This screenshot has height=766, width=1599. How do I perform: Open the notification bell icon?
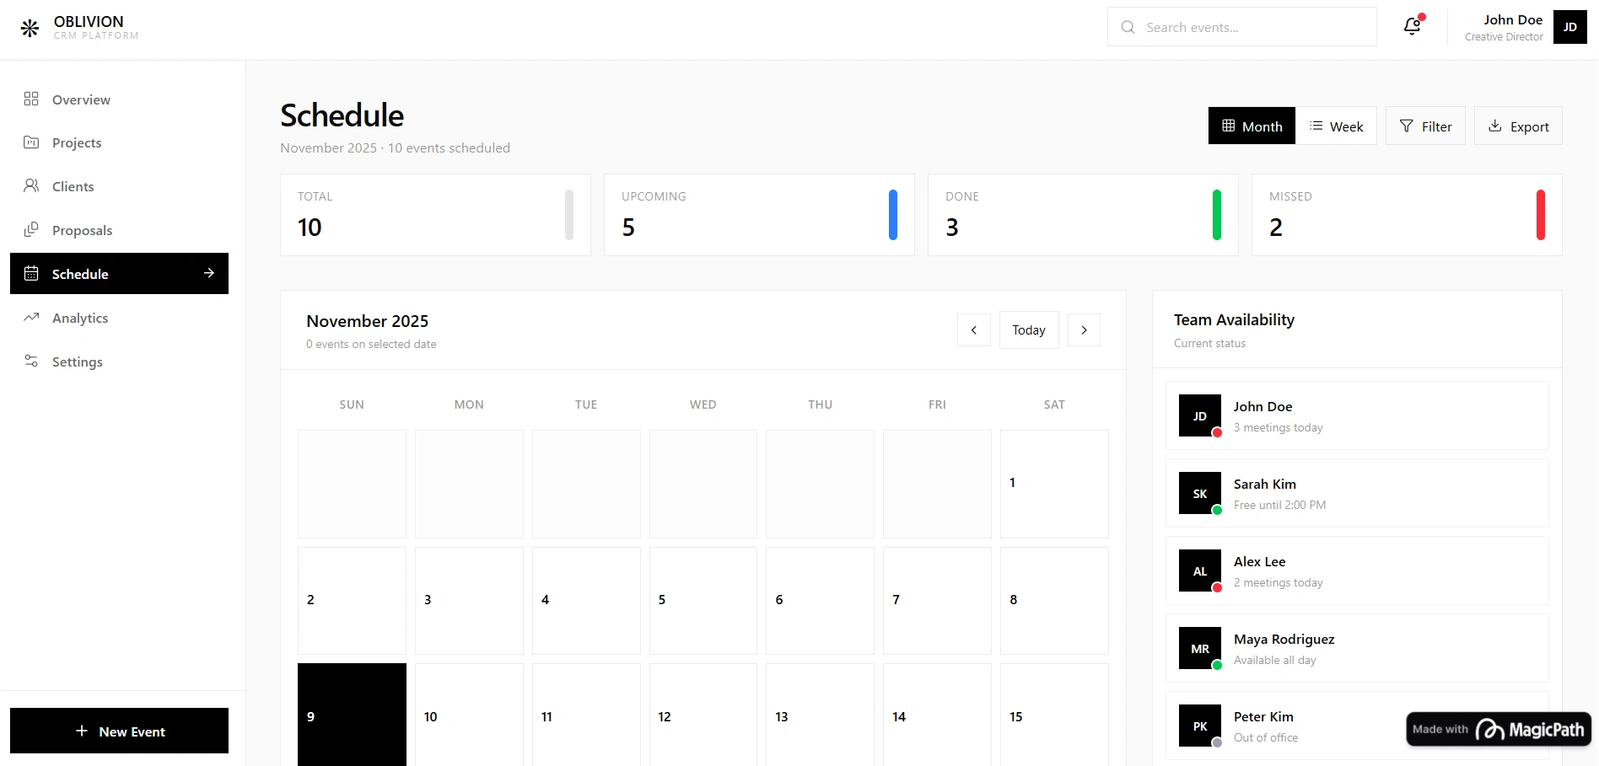click(x=1411, y=25)
